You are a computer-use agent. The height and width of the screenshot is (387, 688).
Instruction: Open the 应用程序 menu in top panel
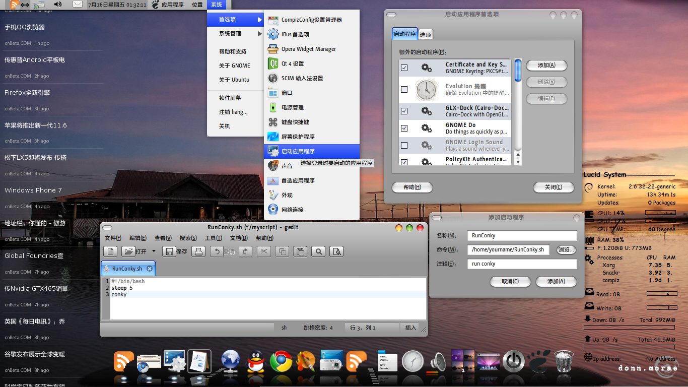172,5
